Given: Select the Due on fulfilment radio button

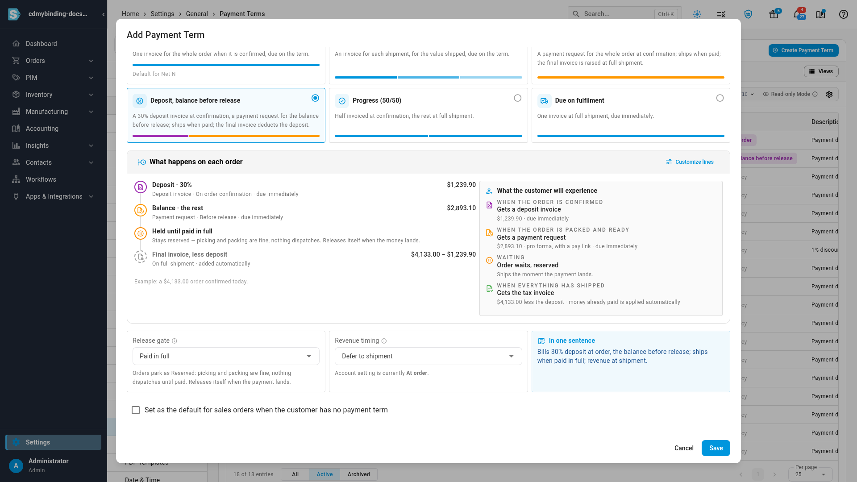Looking at the screenshot, I should [720, 98].
